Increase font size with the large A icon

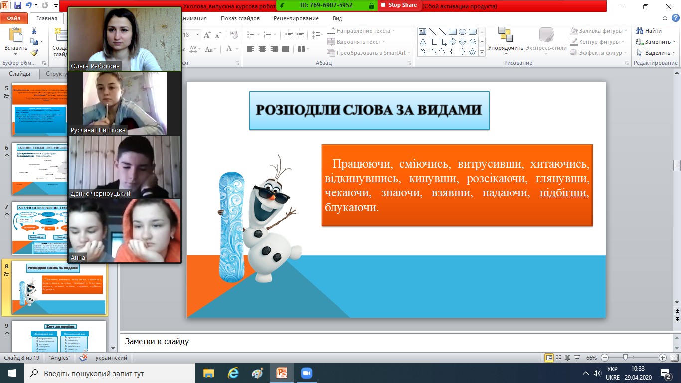(x=208, y=35)
